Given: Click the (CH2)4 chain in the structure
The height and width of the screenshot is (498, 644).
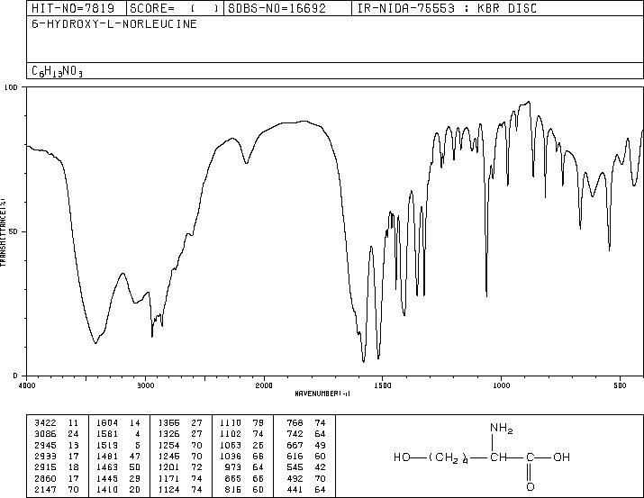Looking at the screenshot, I should (449, 457).
